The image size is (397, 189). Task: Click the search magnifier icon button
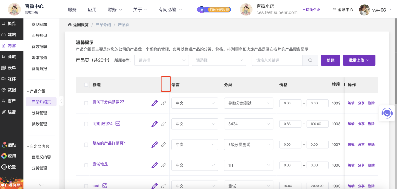pyautogui.click(x=310, y=60)
